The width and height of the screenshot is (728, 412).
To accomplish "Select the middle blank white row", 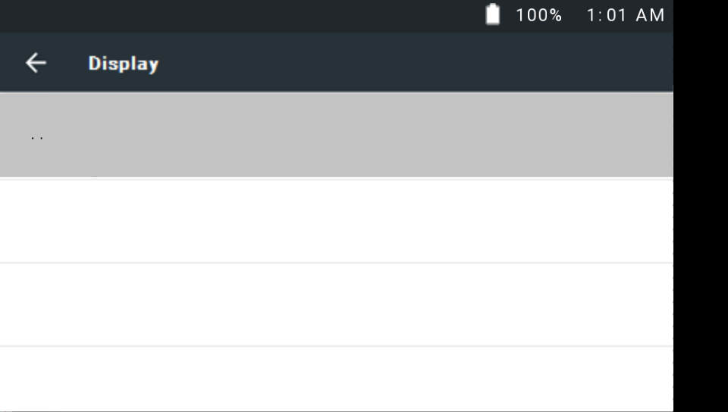I will click(x=336, y=304).
